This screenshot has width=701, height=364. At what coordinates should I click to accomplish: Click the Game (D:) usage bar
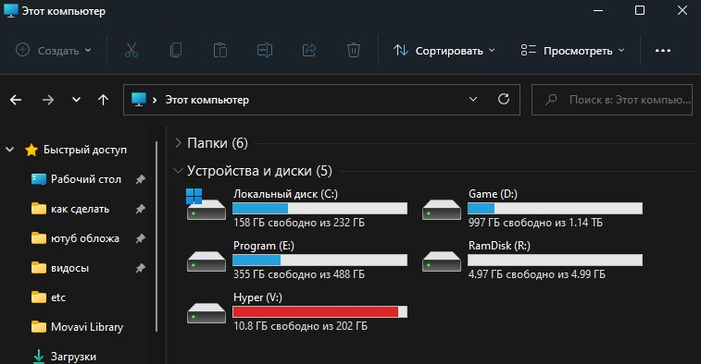pyautogui.click(x=556, y=208)
